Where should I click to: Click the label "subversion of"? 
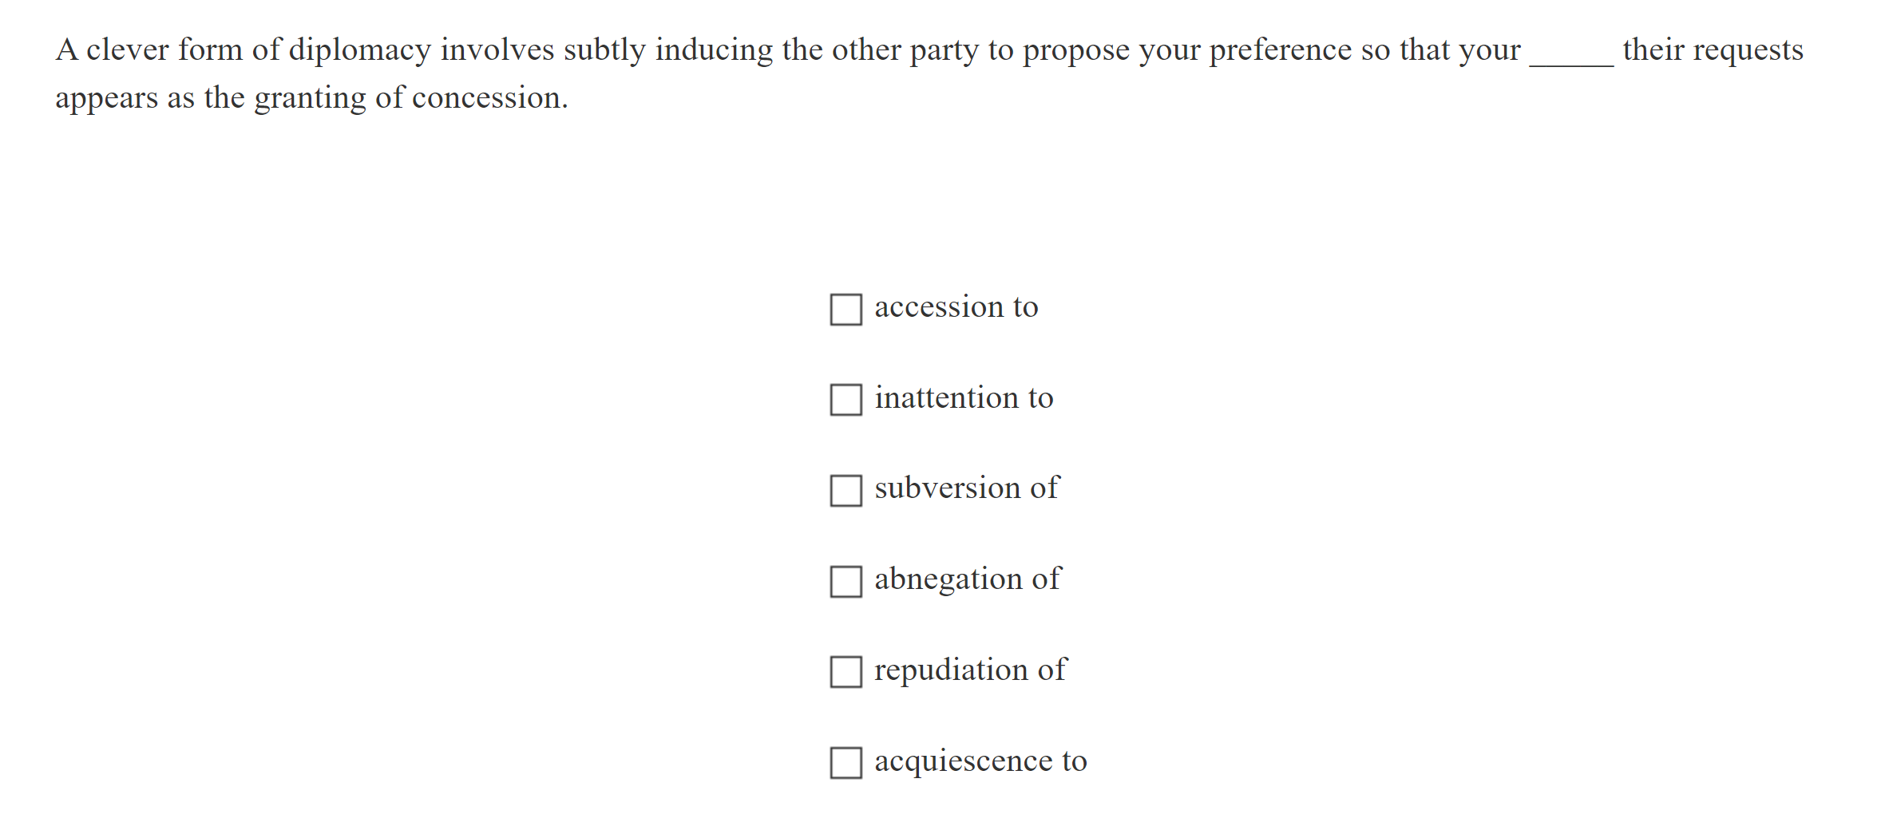point(966,489)
